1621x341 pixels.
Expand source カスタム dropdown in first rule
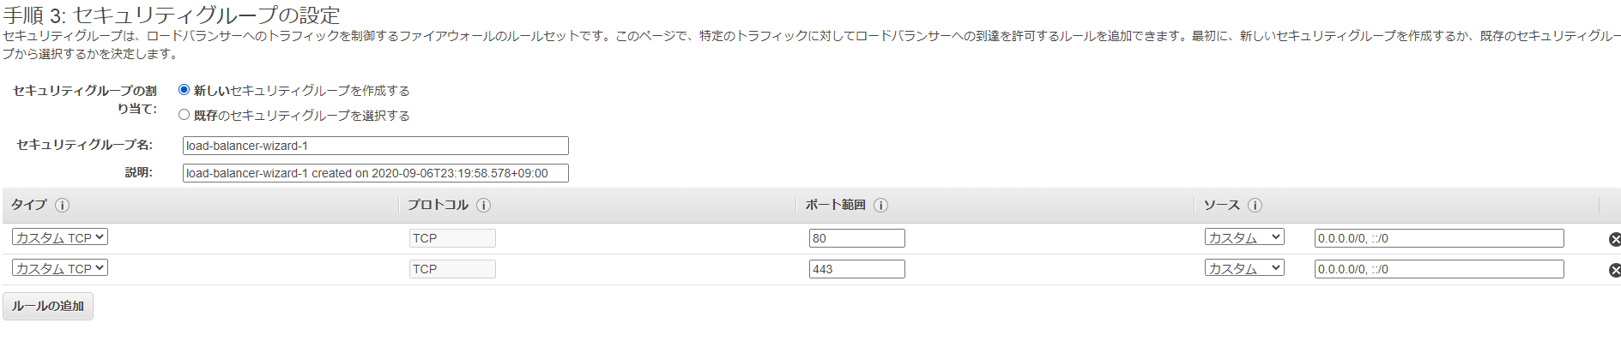click(1244, 237)
